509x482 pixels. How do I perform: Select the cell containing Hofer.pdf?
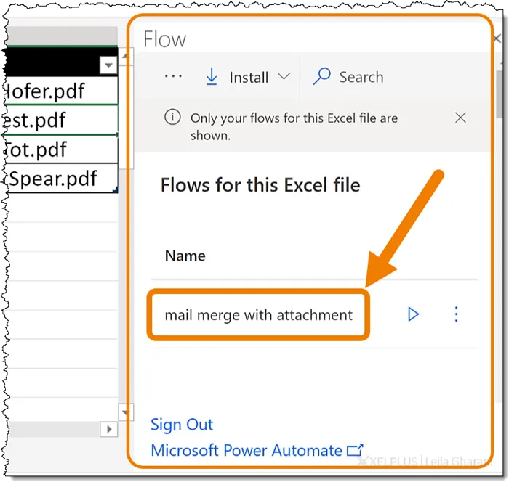coord(58,91)
